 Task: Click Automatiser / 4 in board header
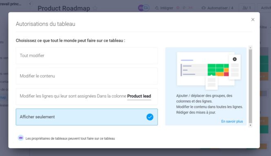pos(218,8)
